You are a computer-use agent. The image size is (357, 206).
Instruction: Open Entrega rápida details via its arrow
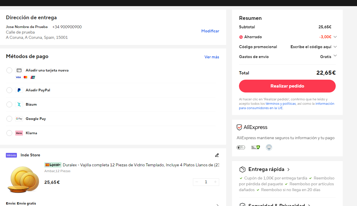click(288, 170)
